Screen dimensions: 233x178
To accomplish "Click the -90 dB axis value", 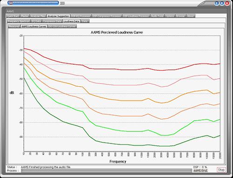I will coord(21,137).
